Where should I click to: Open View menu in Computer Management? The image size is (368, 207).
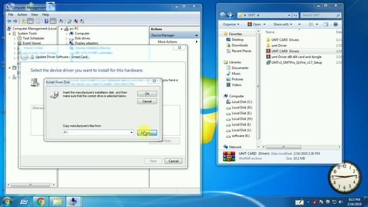(34, 14)
